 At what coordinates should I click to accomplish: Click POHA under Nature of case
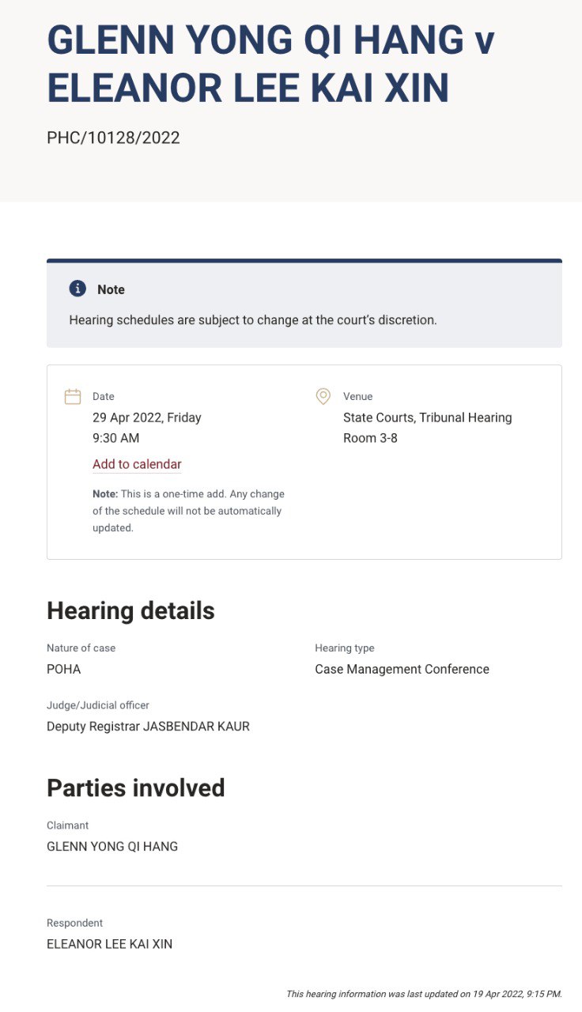64,669
